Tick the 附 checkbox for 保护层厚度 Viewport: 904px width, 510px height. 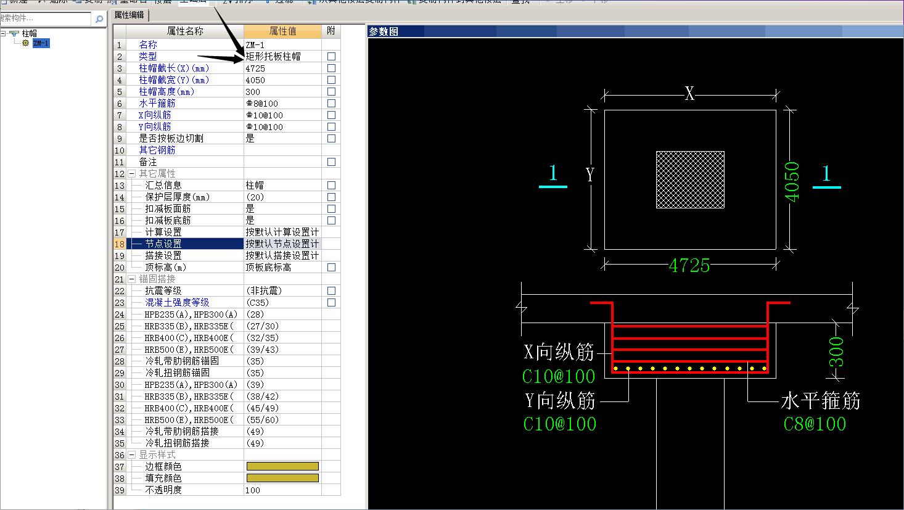pyautogui.click(x=331, y=197)
